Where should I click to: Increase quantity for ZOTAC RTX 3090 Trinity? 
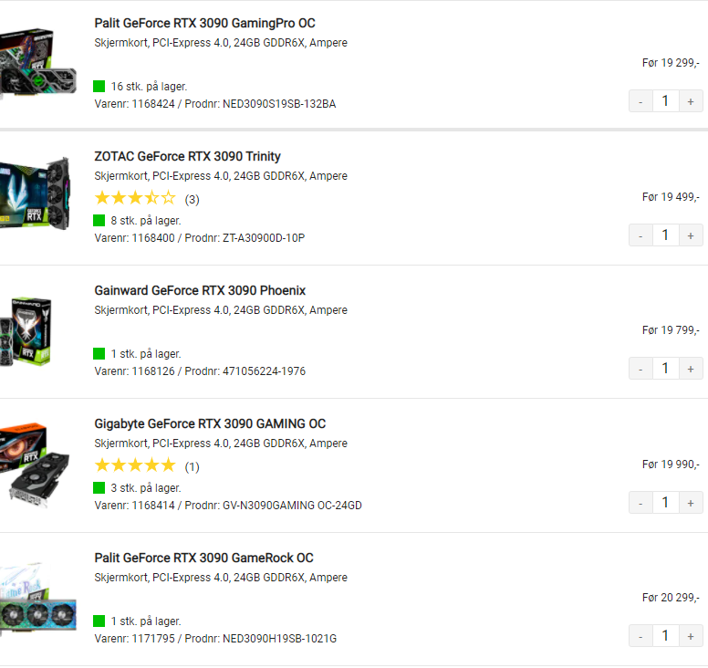tap(691, 235)
